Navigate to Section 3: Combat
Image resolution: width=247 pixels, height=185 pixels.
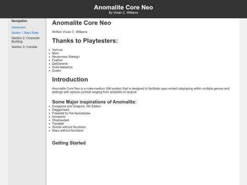point(24,47)
